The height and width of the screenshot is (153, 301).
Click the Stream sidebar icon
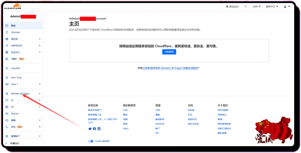(7, 113)
